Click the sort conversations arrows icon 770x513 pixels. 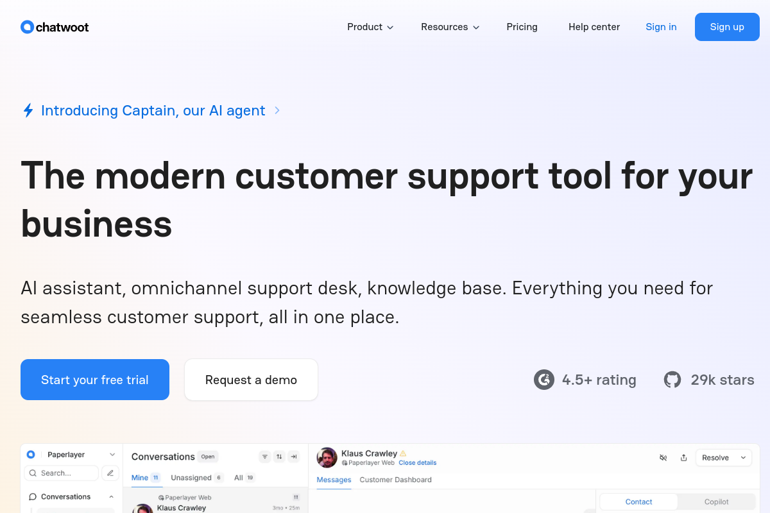[x=279, y=457]
